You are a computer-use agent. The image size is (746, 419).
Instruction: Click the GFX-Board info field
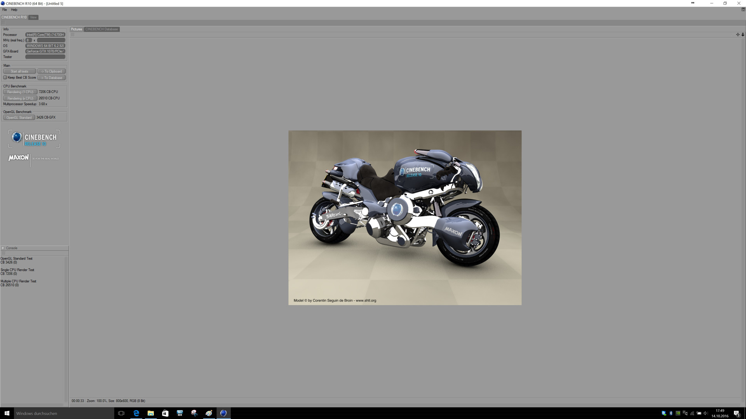[45, 51]
